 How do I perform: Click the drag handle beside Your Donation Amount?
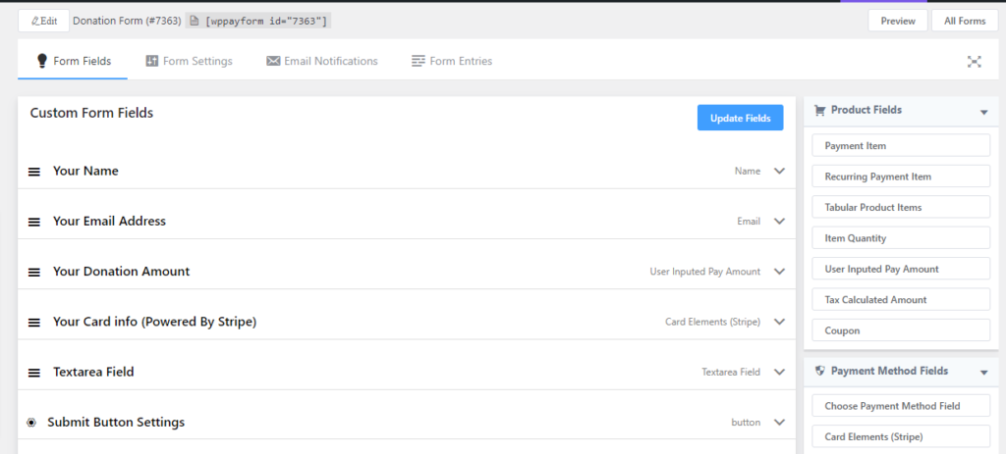pyautogui.click(x=34, y=273)
